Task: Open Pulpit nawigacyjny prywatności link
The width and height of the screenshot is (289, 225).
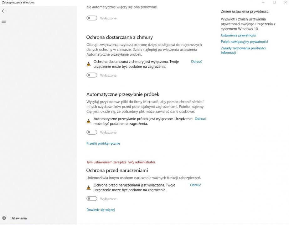Action: [245, 42]
